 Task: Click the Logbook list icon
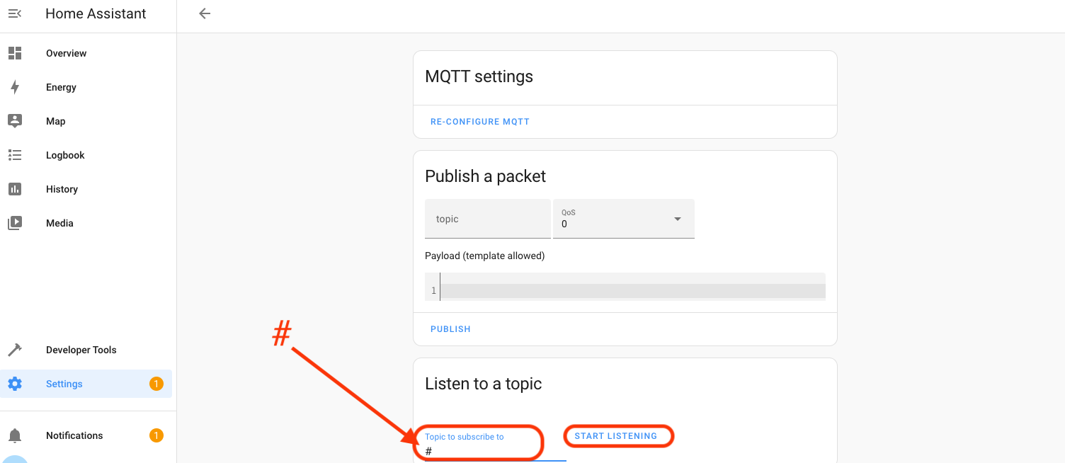15,155
